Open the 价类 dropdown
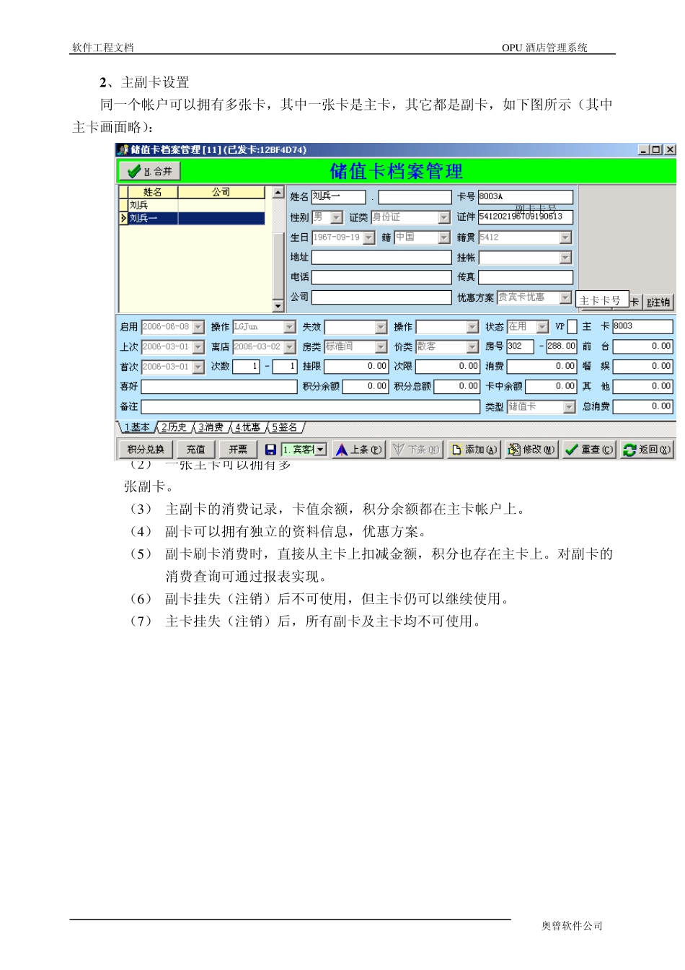685x970 pixels. click(473, 347)
